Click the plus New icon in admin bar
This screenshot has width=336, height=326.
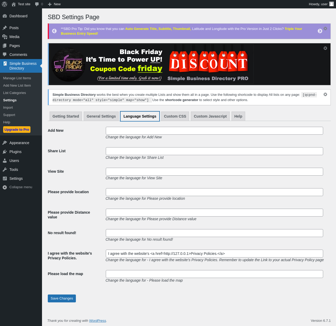click(50, 4)
